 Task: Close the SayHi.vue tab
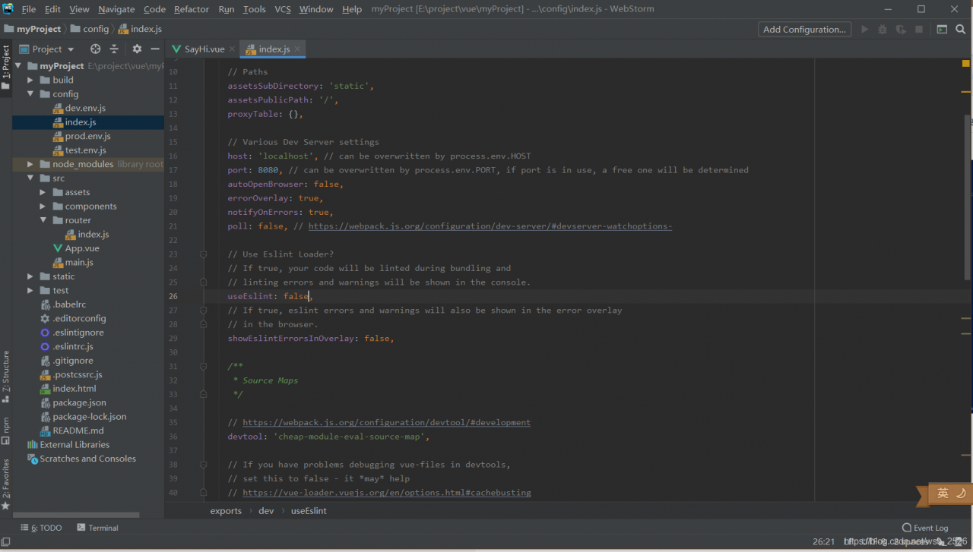click(x=232, y=49)
